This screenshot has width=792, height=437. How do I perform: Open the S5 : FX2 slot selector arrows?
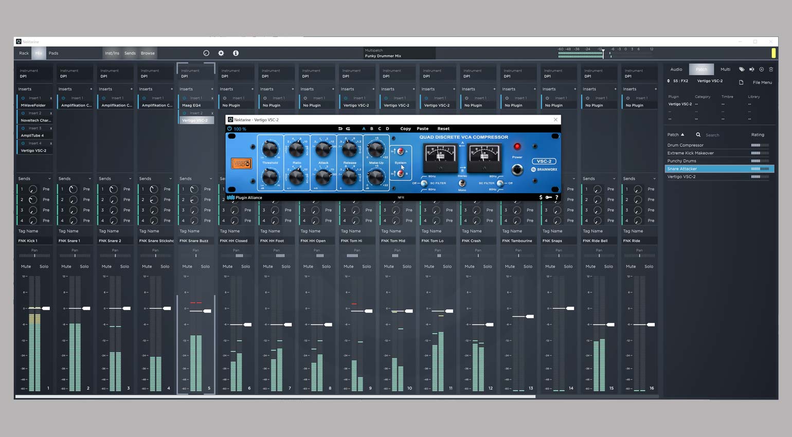pos(669,81)
